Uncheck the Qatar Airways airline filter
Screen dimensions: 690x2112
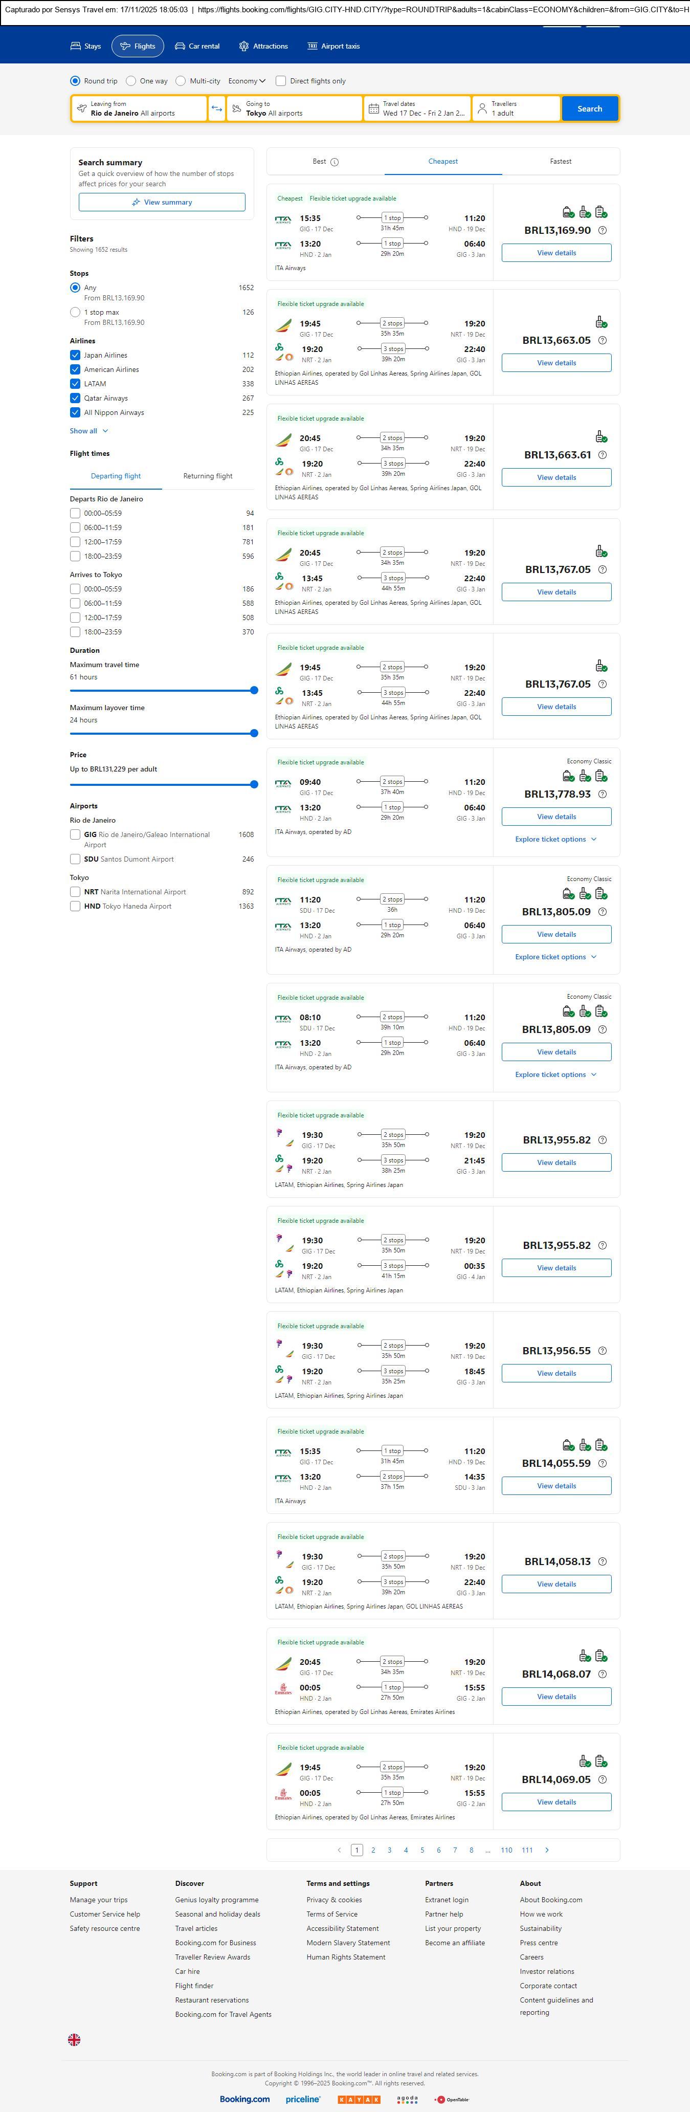pos(75,399)
